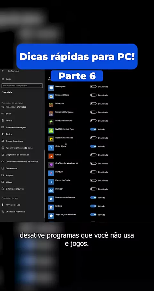Image resolution: width=154 pixels, height=291 pixels.
Task: Click the Realtek Audio Console icon
Action: click(51, 199)
